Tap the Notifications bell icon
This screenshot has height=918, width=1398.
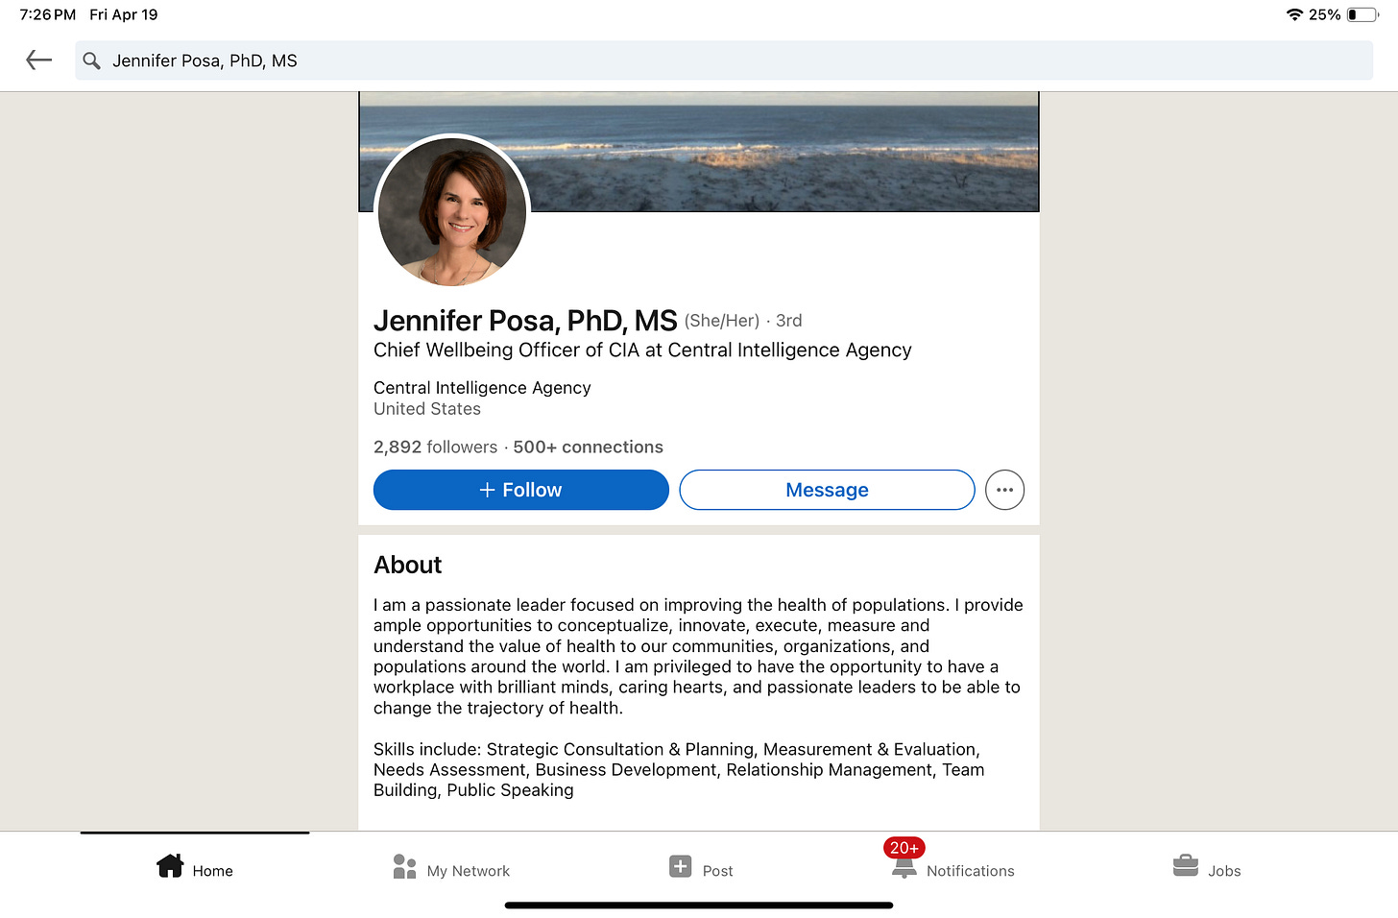[904, 868]
